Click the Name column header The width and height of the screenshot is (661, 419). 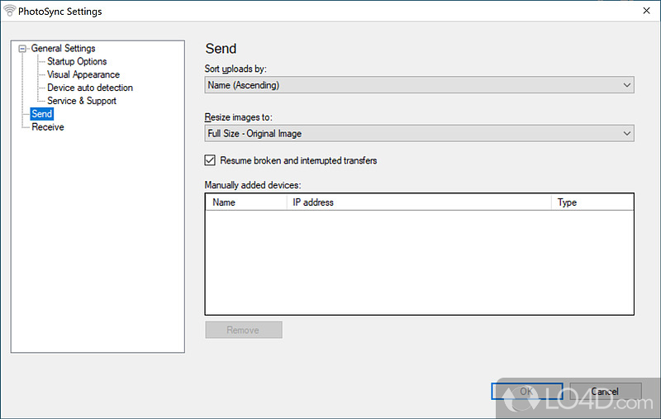245,202
